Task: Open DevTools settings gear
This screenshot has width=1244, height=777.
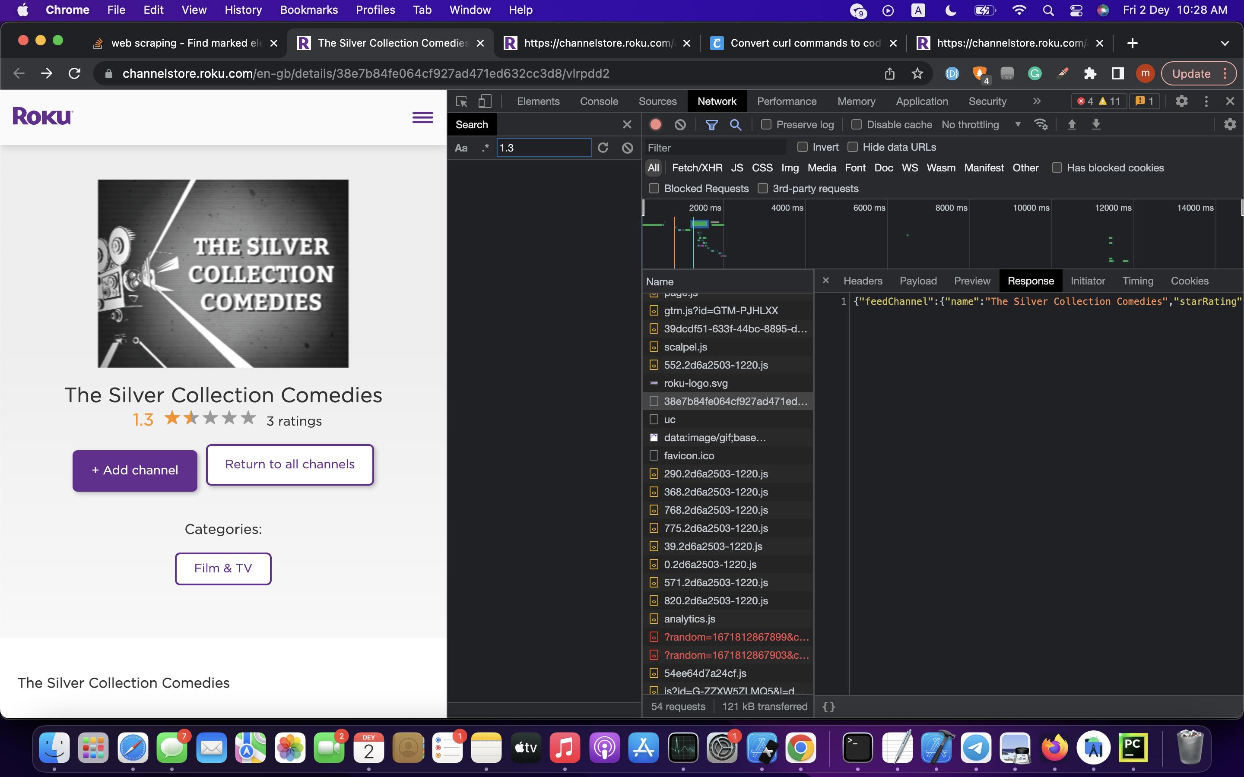Action: click(1181, 101)
